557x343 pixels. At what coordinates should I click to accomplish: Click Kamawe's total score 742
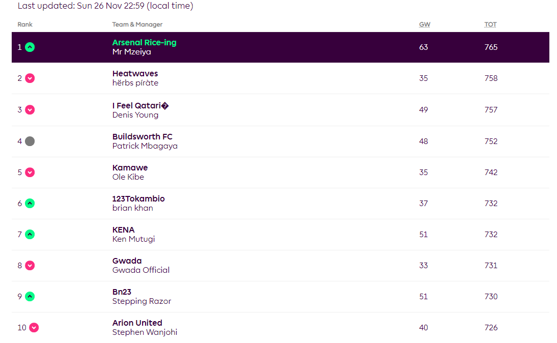click(491, 172)
